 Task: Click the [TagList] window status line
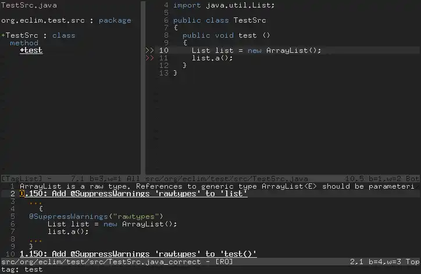pos(70,179)
